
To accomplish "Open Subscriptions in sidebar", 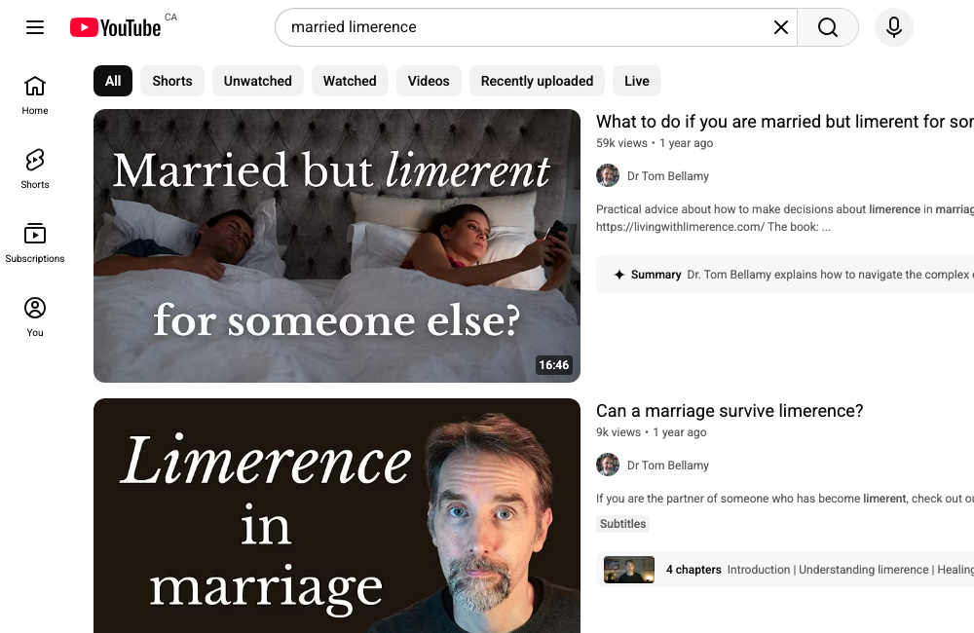I will point(35,242).
